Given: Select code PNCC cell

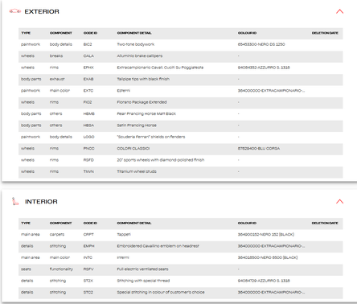Looking at the screenshot, I should tap(88, 148).
